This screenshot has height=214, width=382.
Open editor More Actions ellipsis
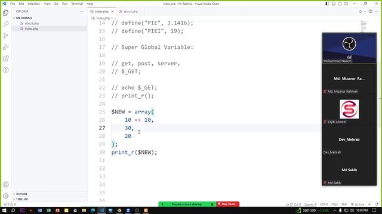[377, 11]
